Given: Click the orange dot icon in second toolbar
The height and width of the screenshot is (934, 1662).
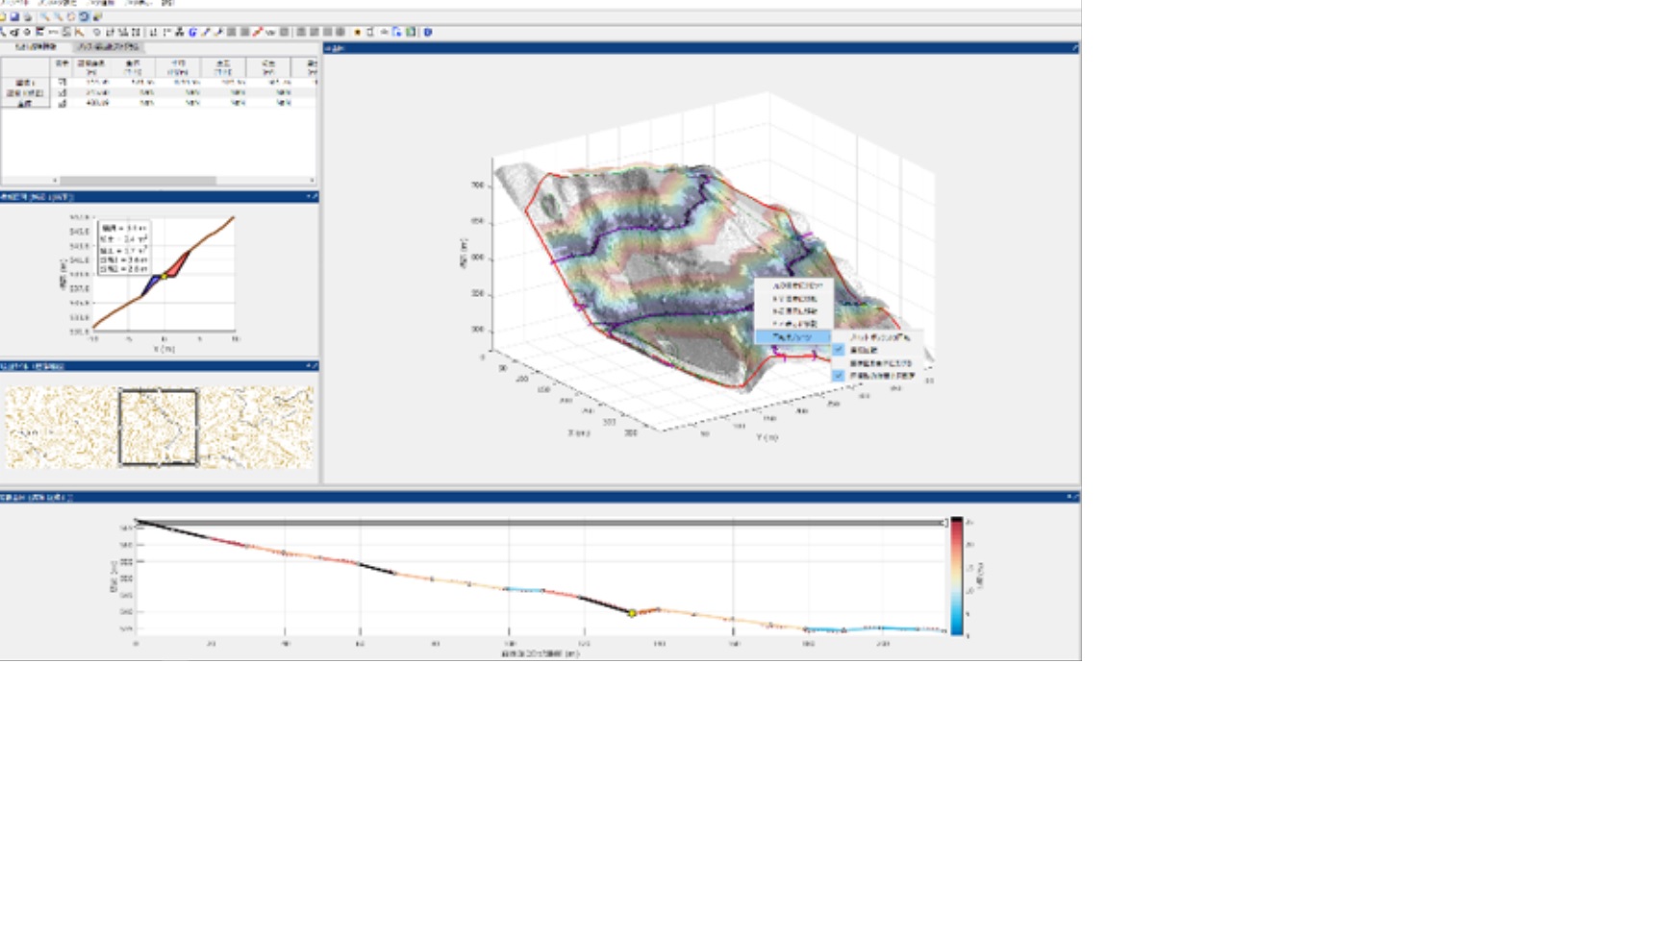Looking at the screenshot, I should pos(357,32).
